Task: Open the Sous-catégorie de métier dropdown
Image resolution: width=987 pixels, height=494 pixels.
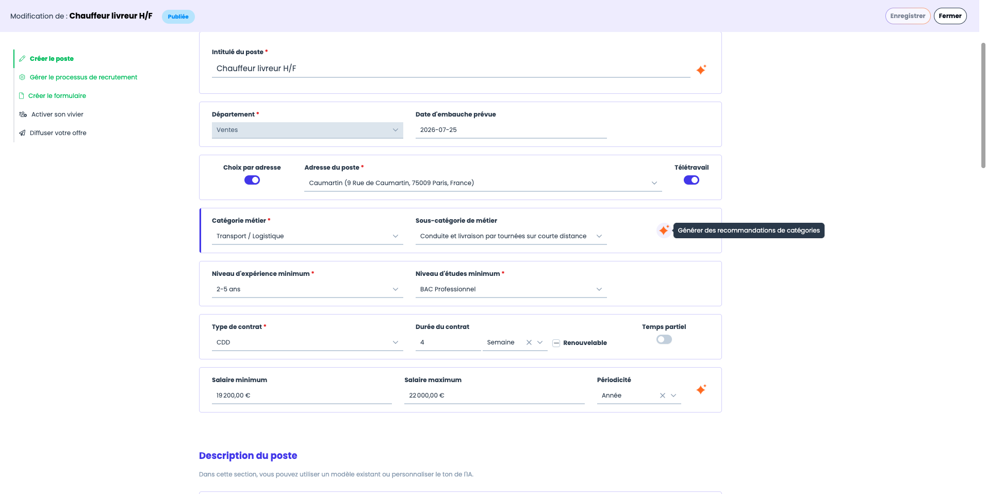Action: (511, 236)
